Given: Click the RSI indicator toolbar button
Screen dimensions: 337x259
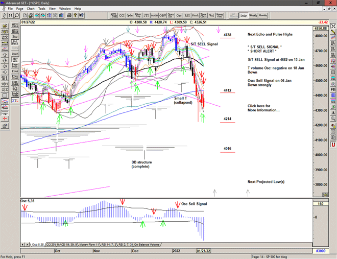Looking at the screenshot, I should [x=186, y=16].
